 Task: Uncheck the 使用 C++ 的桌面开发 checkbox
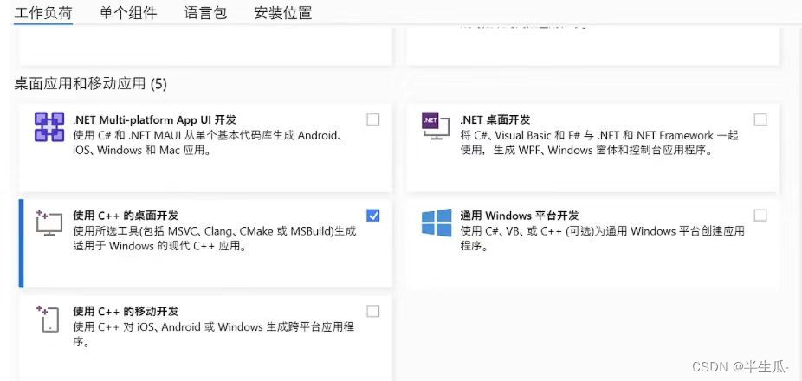pyautogui.click(x=373, y=216)
